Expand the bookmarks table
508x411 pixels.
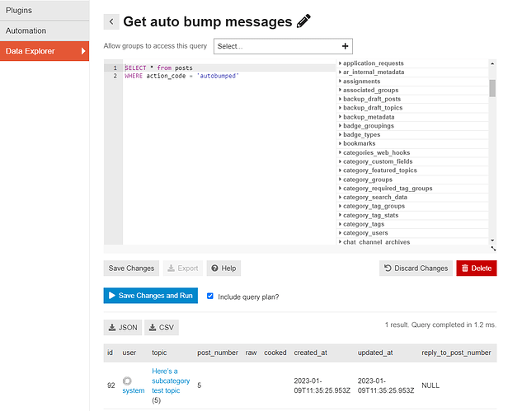pos(412,143)
